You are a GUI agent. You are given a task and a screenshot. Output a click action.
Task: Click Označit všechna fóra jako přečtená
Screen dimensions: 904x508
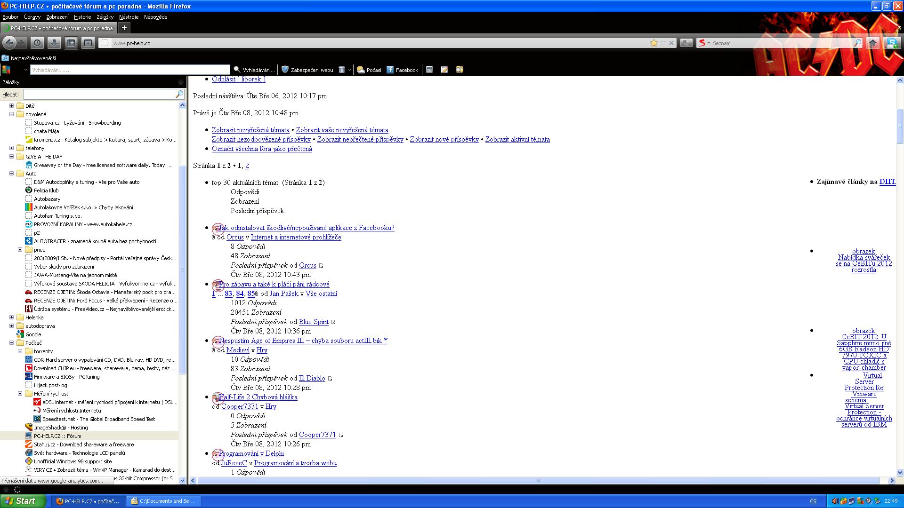pos(262,149)
